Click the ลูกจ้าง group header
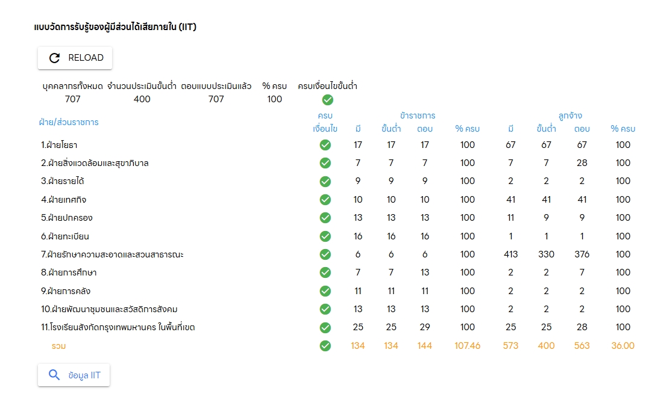Image resolution: width=658 pixels, height=409 pixels. (x=570, y=115)
